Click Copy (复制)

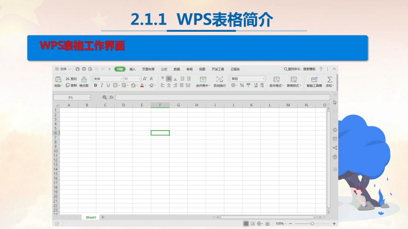pyautogui.click(x=71, y=85)
